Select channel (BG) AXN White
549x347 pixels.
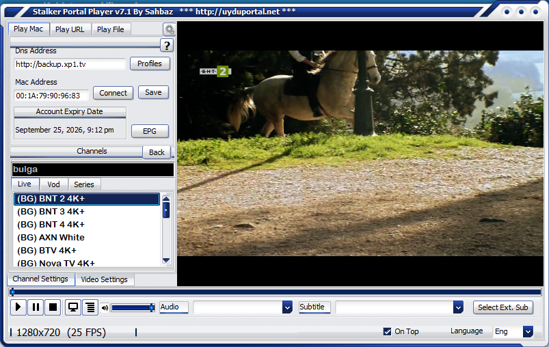tap(86, 238)
